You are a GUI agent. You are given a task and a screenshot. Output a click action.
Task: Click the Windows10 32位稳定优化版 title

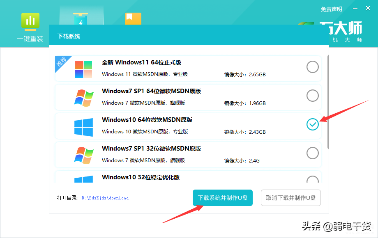[x=141, y=177]
